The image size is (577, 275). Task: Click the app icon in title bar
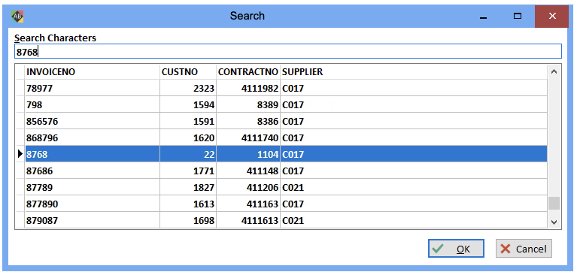[17, 17]
